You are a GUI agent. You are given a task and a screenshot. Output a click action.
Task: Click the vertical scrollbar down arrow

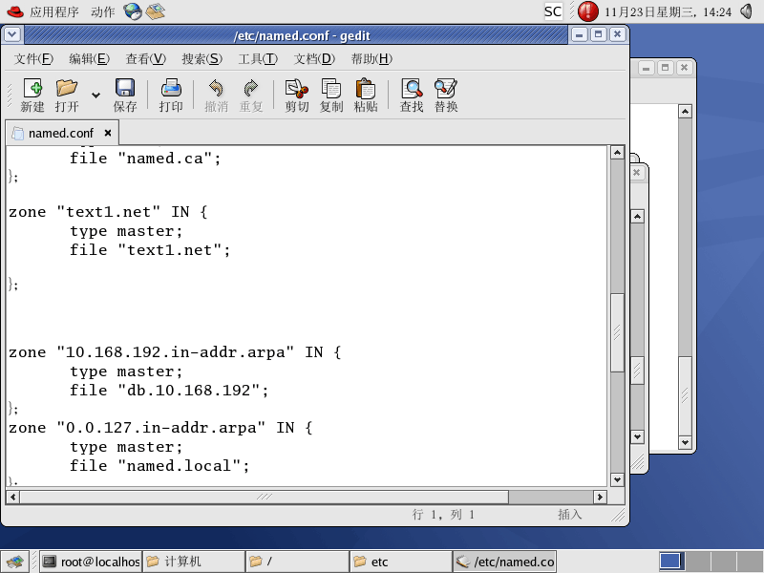pyautogui.click(x=617, y=479)
